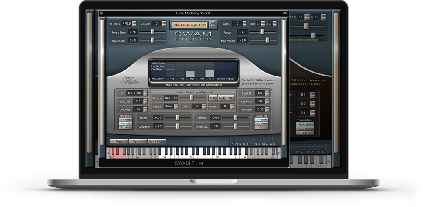Click right keyboard arrow in background window
Screen dimensions: 424x207
click(x=329, y=162)
